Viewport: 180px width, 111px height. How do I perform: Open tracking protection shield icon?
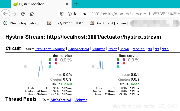click(x=62, y=14)
